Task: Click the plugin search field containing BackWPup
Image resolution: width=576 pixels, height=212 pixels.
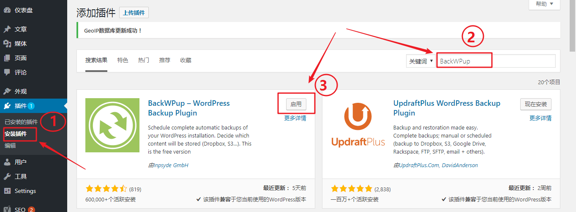Action: pyautogui.click(x=496, y=61)
